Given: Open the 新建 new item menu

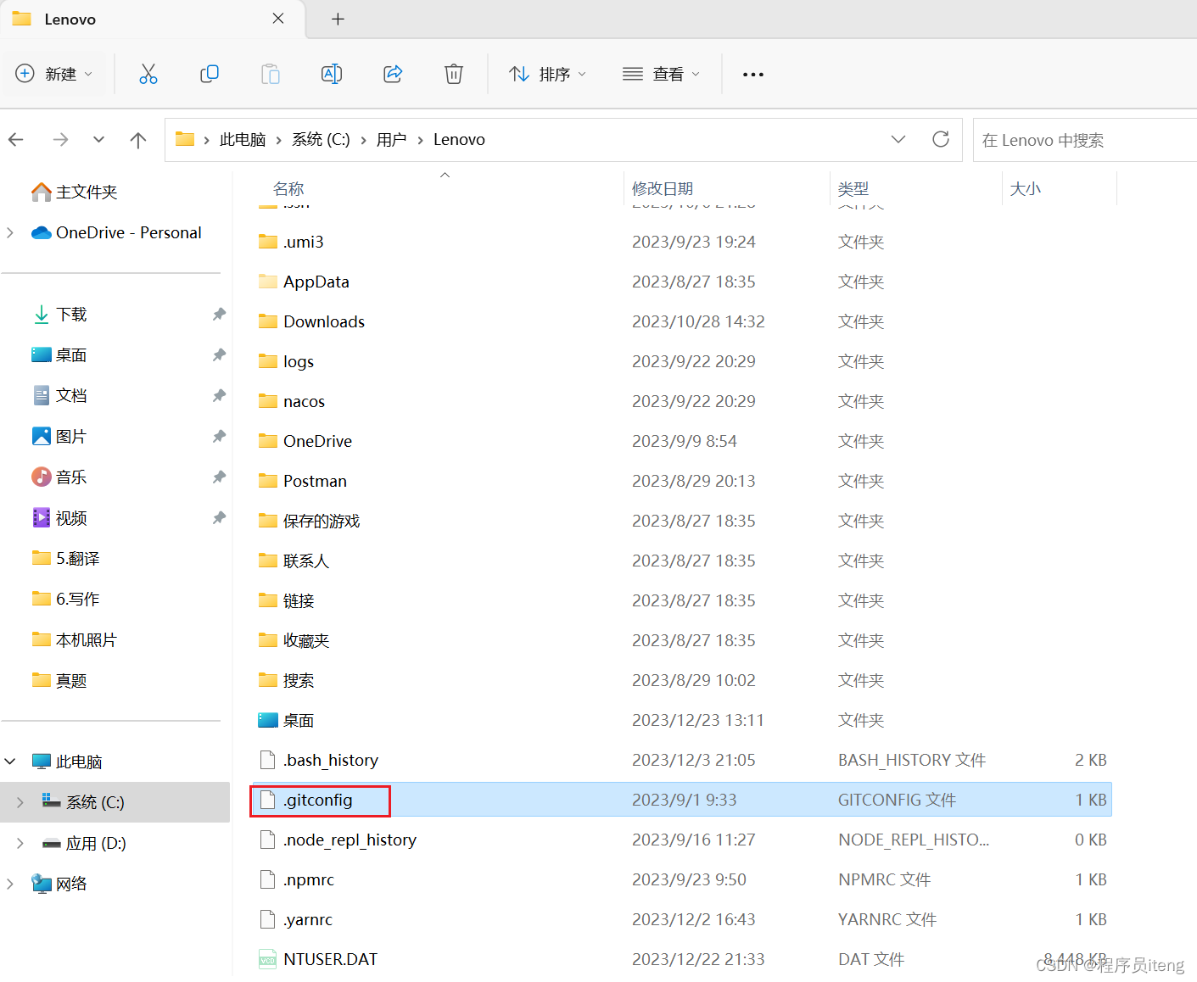Looking at the screenshot, I should click(54, 74).
